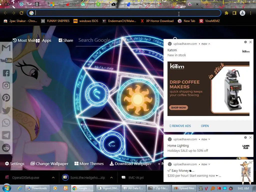Open the Most Visited menu
256x192 pixels.
point(24,40)
